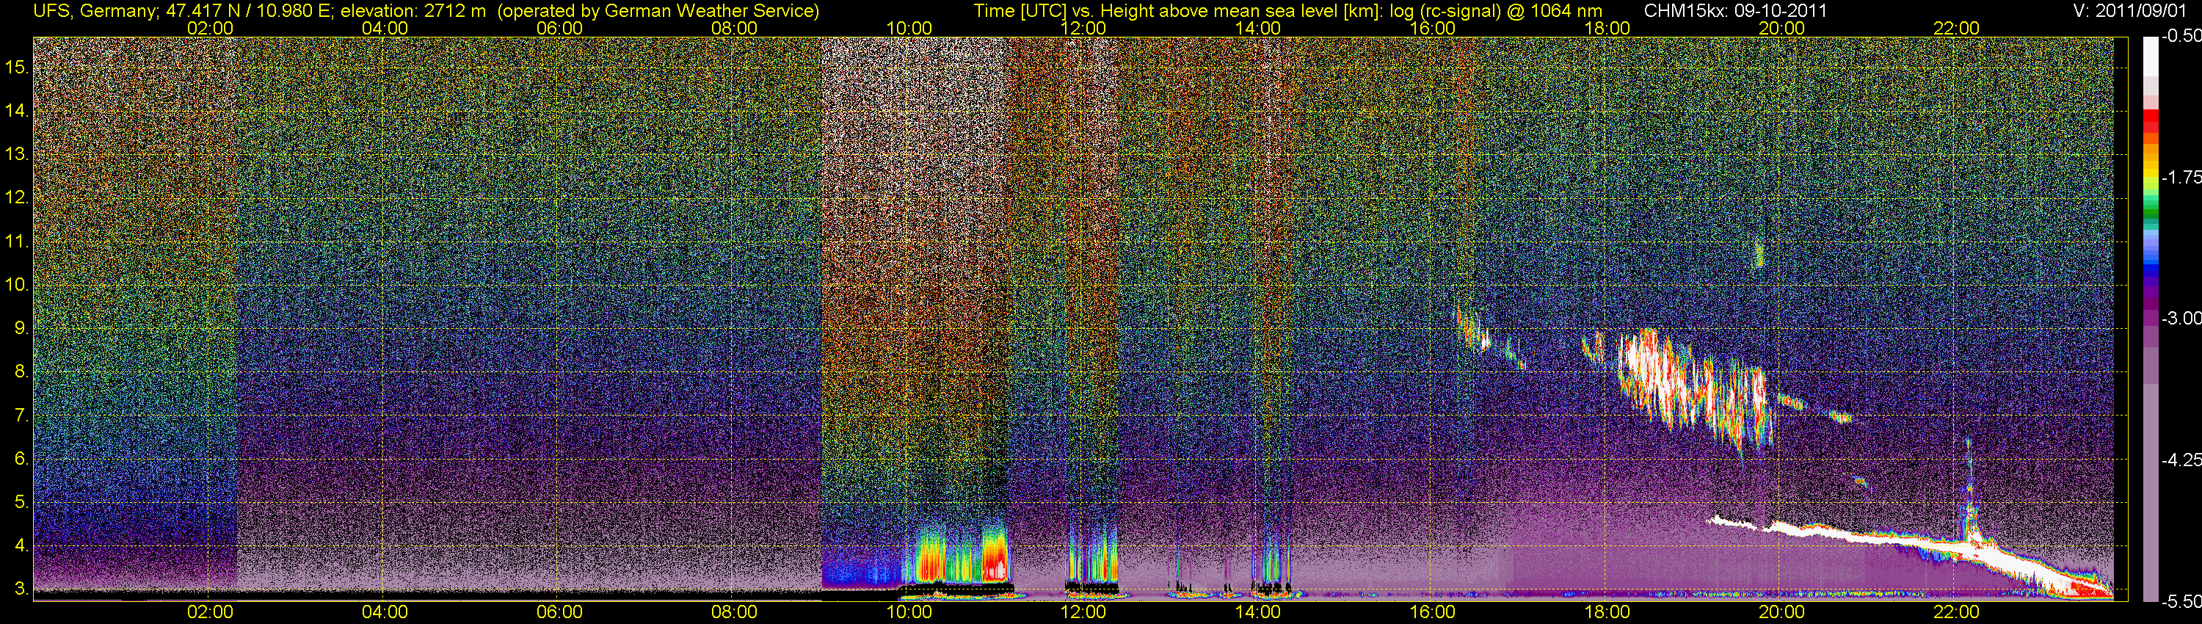Click the text 'elevation: 2712 m'

pyautogui.click(x=413, y=10)
